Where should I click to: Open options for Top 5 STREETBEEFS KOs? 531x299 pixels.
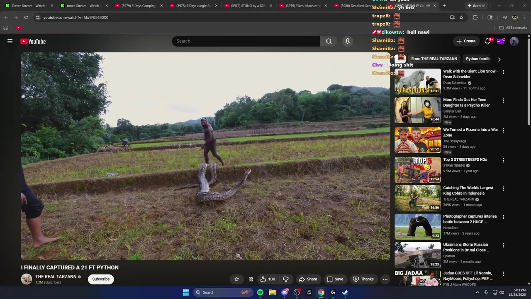coord(504,160)
